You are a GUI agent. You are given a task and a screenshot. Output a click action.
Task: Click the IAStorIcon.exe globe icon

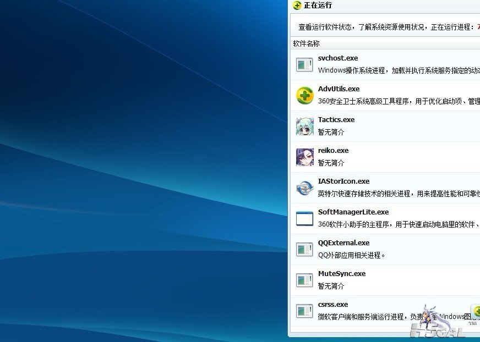(304, 187)
